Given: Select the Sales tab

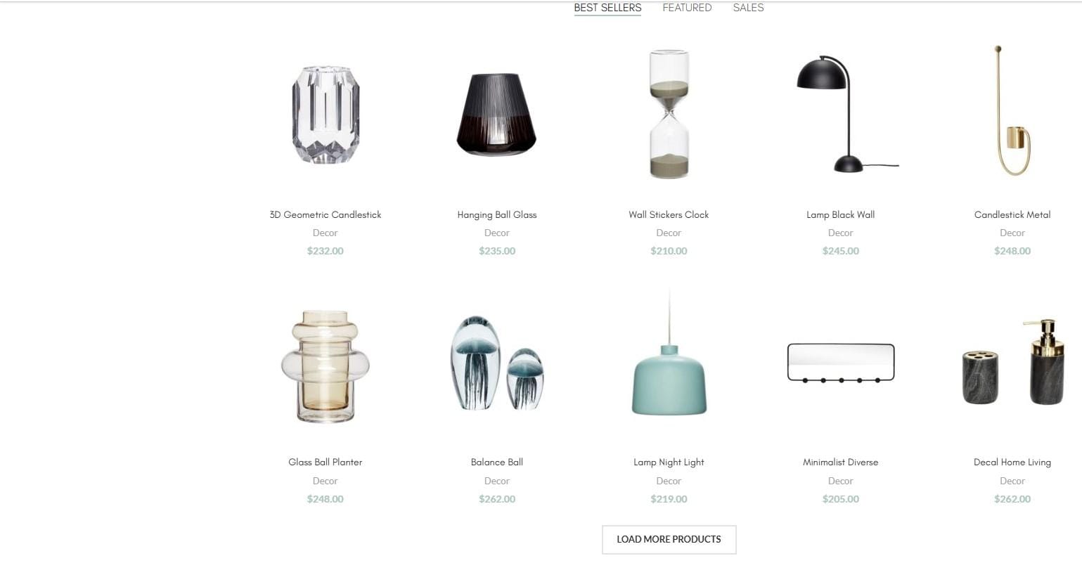Looking at the screenshot, I should 748,8.
